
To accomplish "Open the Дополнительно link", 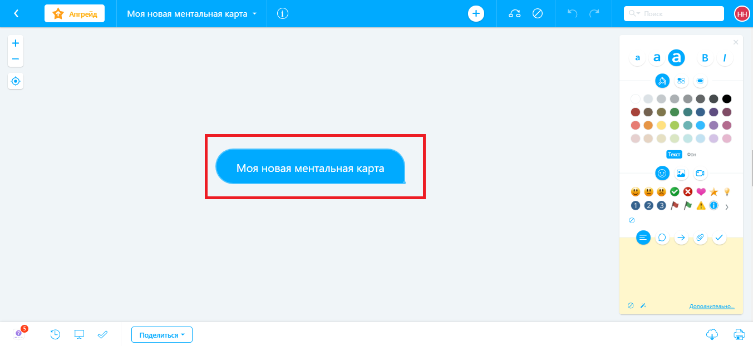I will click(712, 307).
